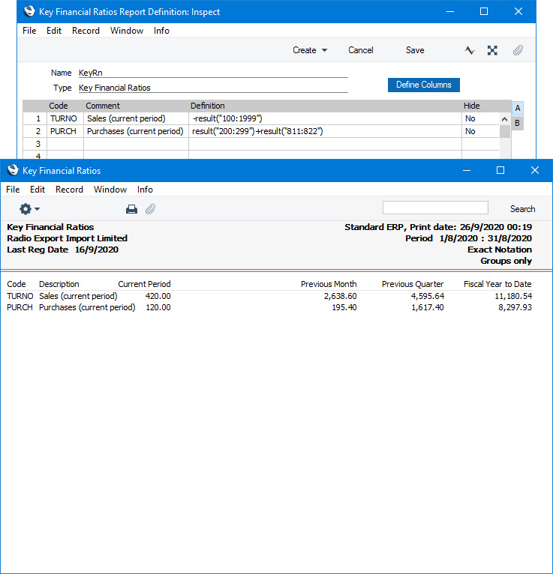553x574 pixels.
Task: Click 120.00 current period value
Action: 158,307
